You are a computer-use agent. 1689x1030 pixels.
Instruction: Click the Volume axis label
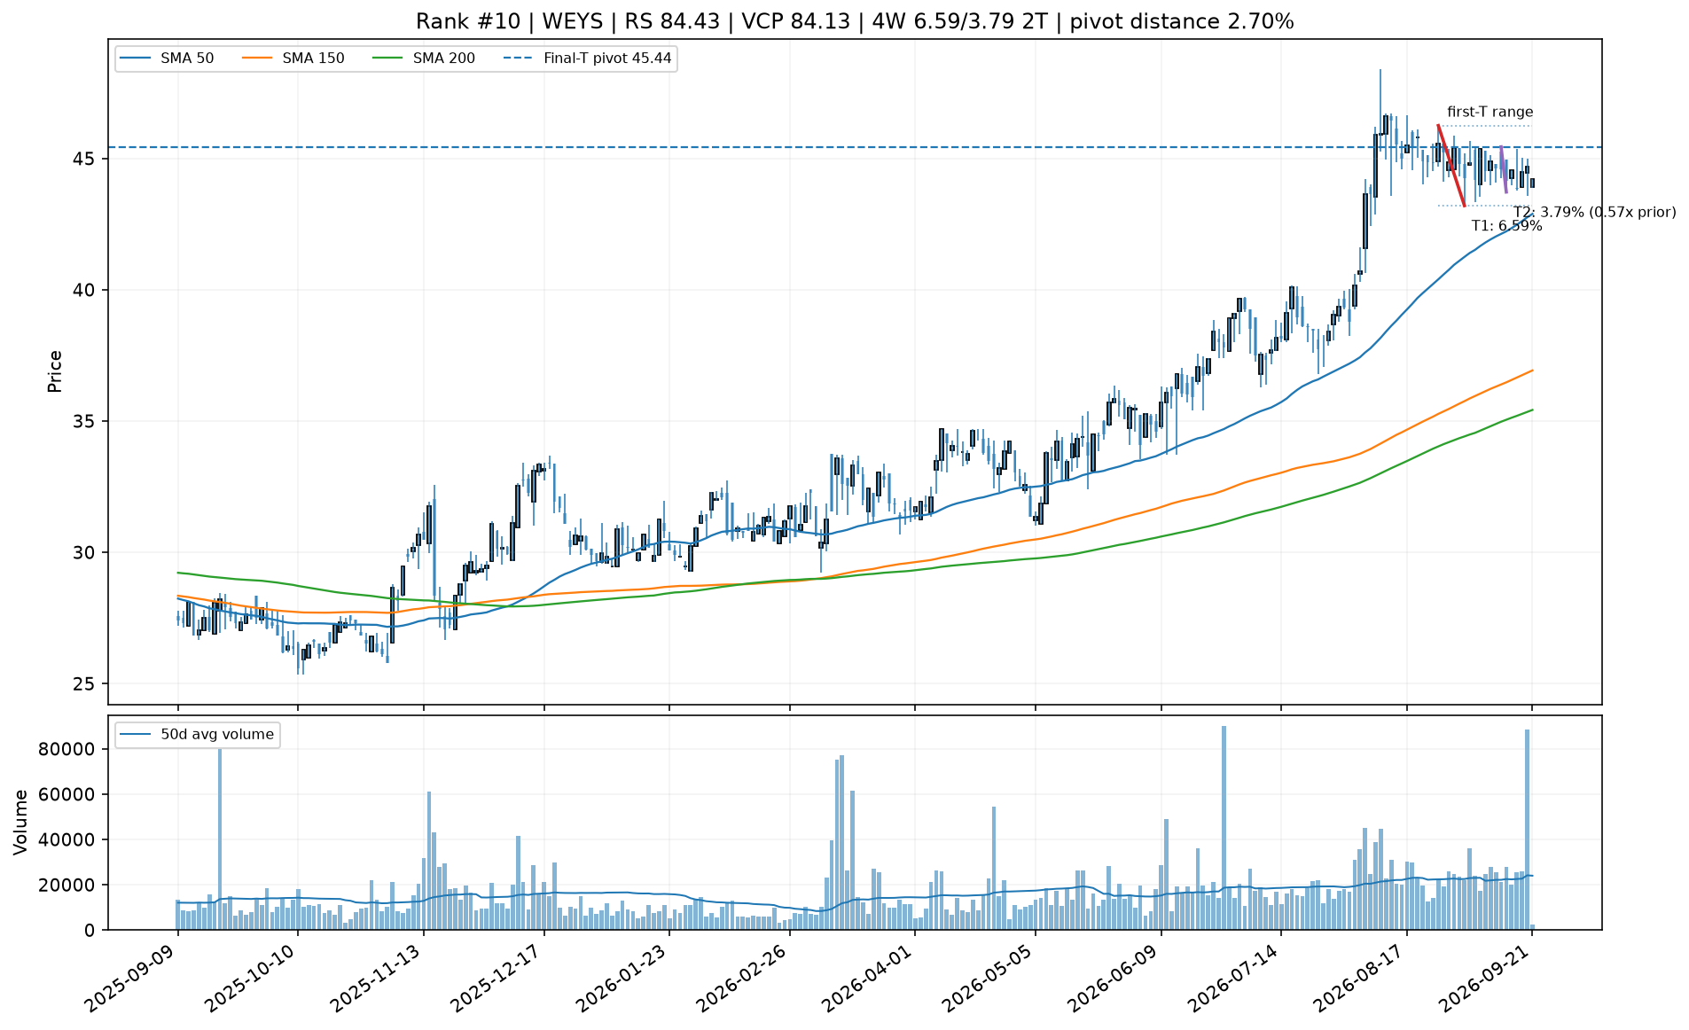[x=21, y=822]
